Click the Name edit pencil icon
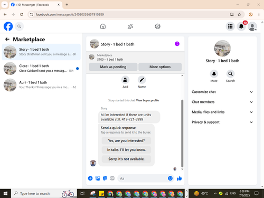This screenshot has height=198, width=264. pos(142,80)
